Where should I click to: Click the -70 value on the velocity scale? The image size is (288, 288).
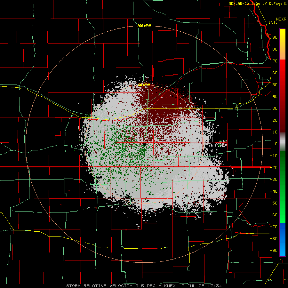coord(274,227)
